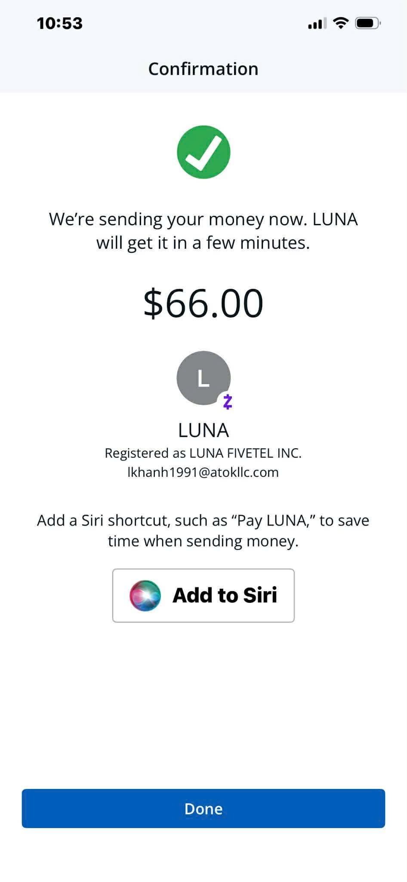Click the Add to Siri button

203,595
